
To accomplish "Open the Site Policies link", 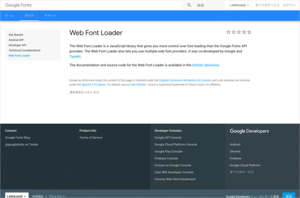I will [139, 85].
